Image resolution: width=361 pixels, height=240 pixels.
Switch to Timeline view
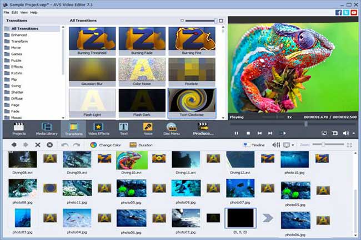254,145
